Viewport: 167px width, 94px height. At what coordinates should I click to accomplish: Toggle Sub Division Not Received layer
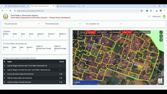click(x=90, y=36)
